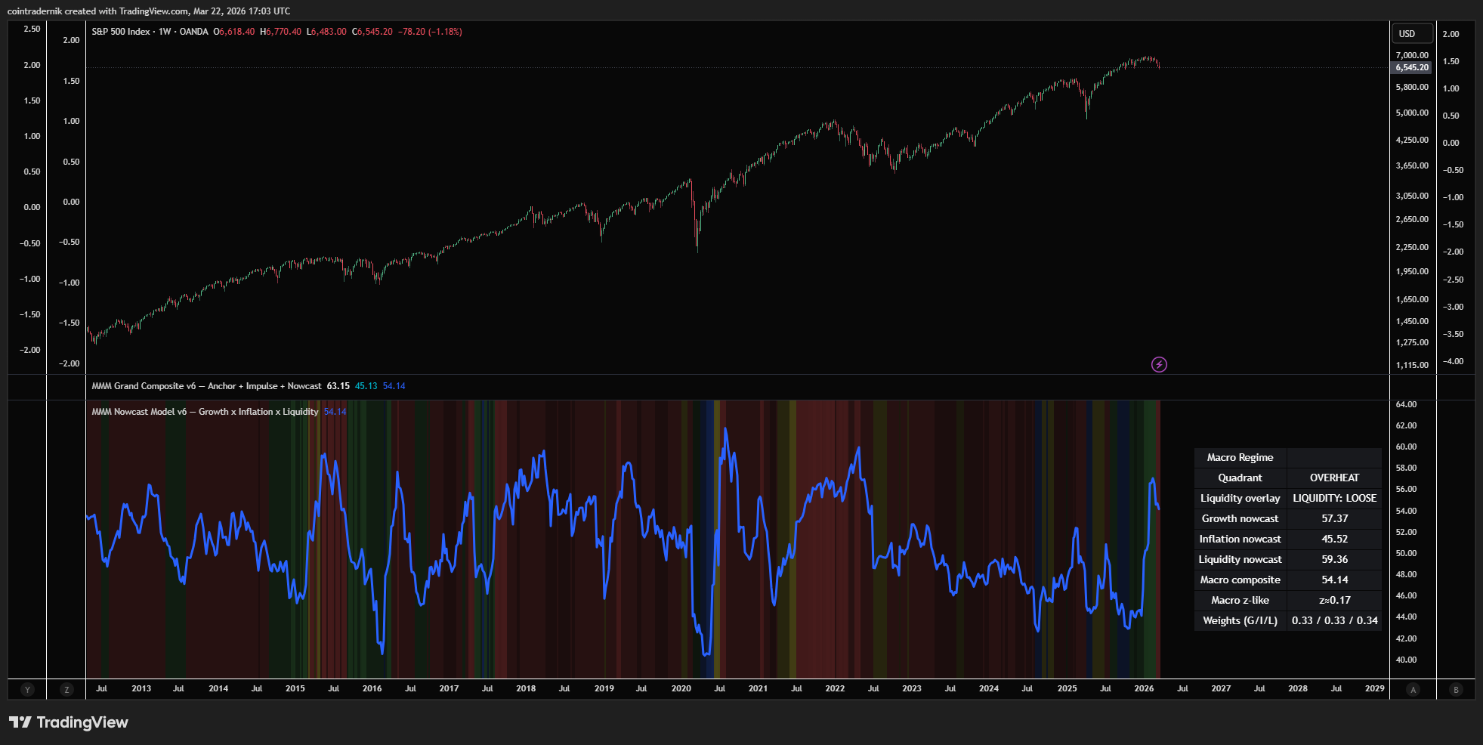Click the TradingView logo
This screenshot has height=745, width=1483.
click(69, 722)
